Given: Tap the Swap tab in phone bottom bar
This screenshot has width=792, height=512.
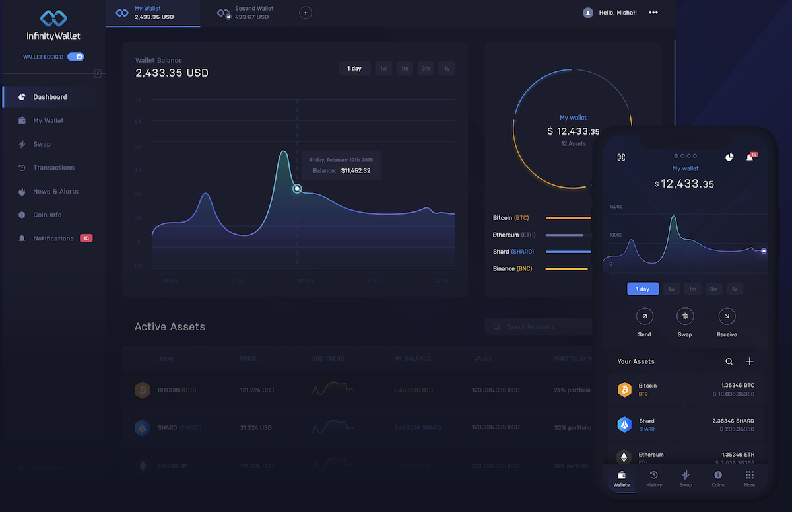Looking at the screenshot, I should tap(686, 479).
